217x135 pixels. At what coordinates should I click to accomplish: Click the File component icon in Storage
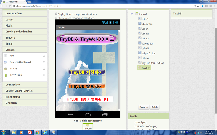click(6, 56)
